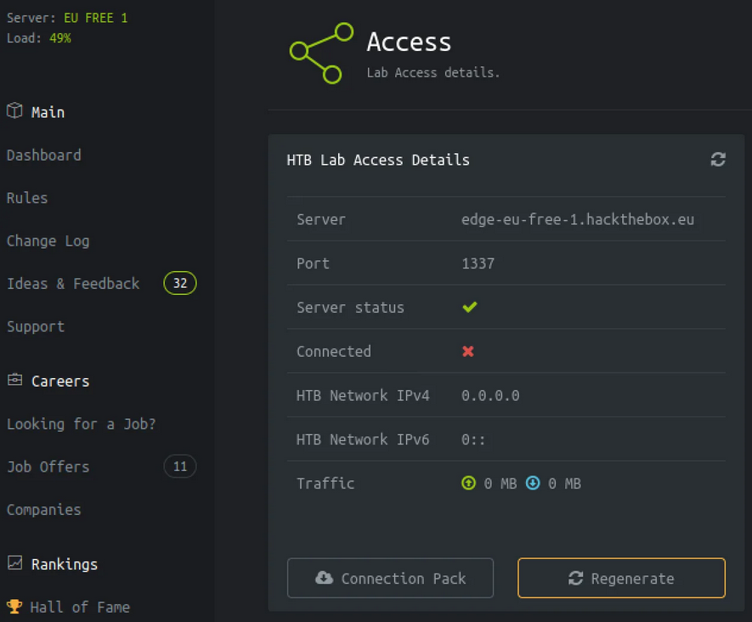The height and width of the screenshot is (622, 752).
Task: Click the Ideas & Feedback 32 badge
Action: 180,283
